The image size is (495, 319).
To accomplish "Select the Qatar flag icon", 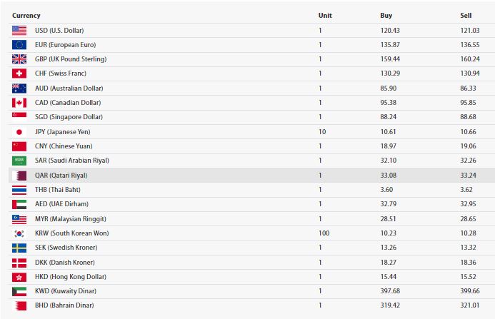I will [19, 176].
